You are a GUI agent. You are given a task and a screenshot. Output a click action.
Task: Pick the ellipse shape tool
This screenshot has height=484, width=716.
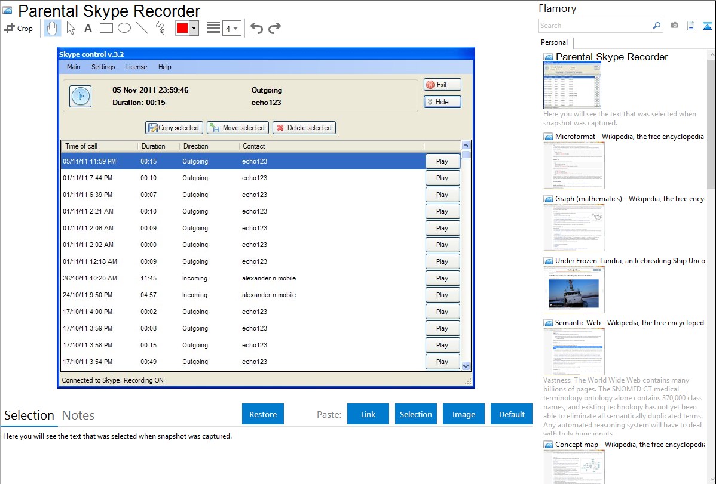[124, 28]
